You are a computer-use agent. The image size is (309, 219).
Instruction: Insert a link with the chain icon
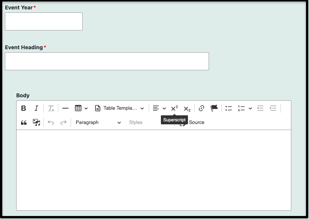coord(201,108)
